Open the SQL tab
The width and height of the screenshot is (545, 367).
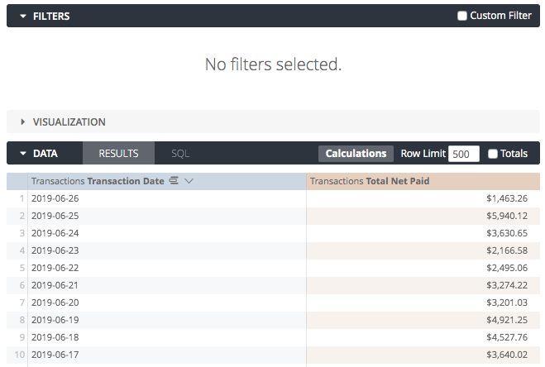point(180,153)
